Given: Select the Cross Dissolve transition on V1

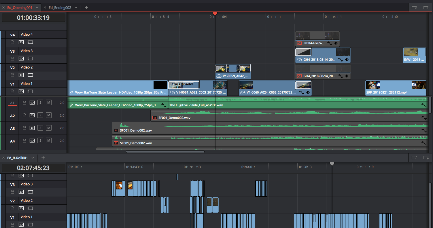Looking at the screenshot, I should (184, 84).
